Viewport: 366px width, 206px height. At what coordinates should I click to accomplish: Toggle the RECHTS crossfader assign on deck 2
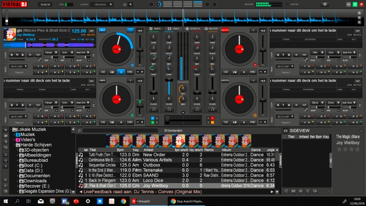tap(225, 30)
